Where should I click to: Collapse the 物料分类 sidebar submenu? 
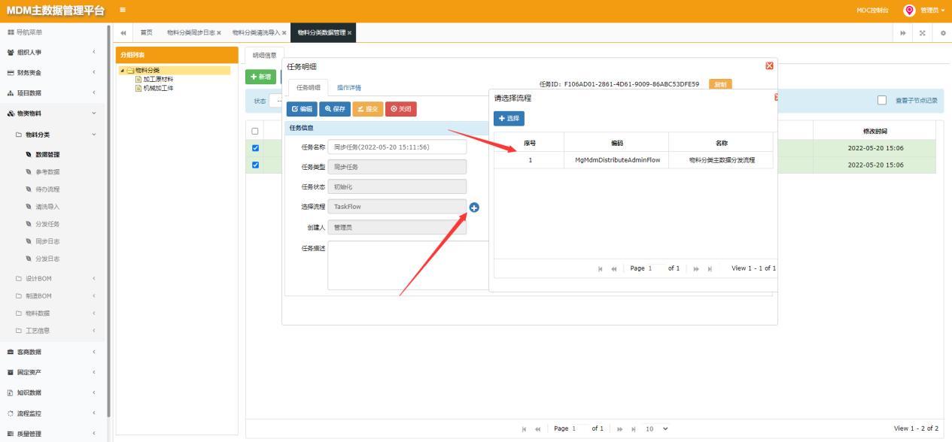click(53, 135)
